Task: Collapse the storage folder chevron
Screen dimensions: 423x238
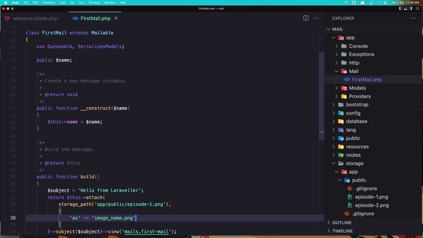Action: pyautogui.click(x=333, y=163)
